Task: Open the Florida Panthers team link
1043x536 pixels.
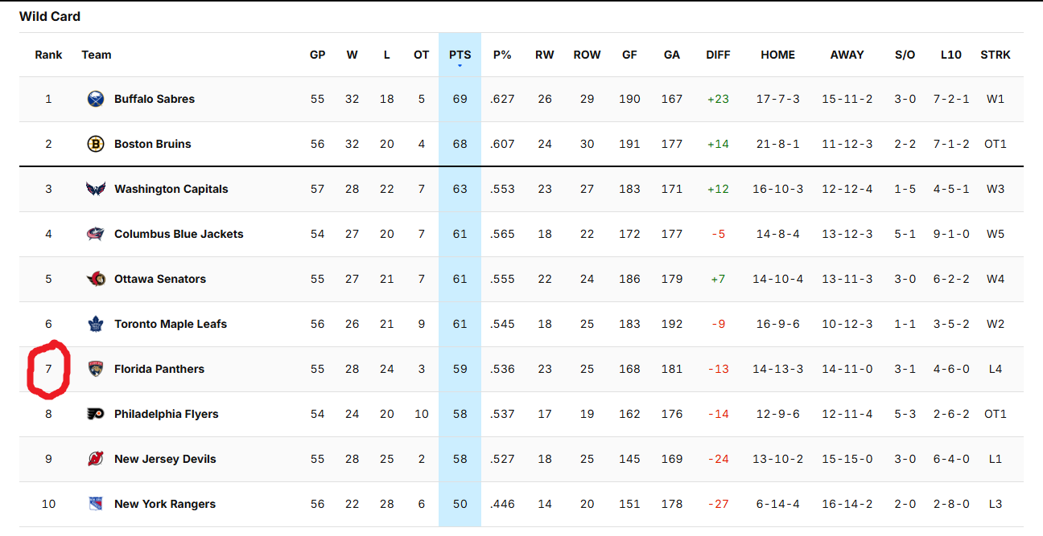Action: coord(159,369)
